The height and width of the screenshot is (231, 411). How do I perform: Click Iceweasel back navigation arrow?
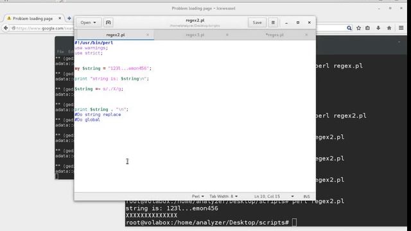pyautogui.click(x=6, y=28)
